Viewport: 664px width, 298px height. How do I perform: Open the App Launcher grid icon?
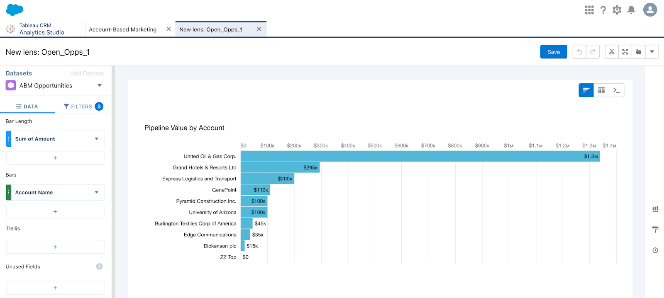click(589, 10)
